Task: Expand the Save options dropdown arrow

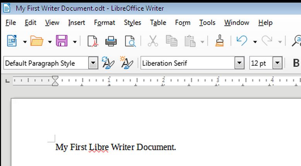Action: 75,42
